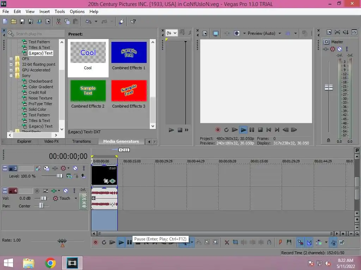Screen dimensions: 361x270
Task: Switch to Transitions tab
Action: pyautogui.click(x=81, y=141)
